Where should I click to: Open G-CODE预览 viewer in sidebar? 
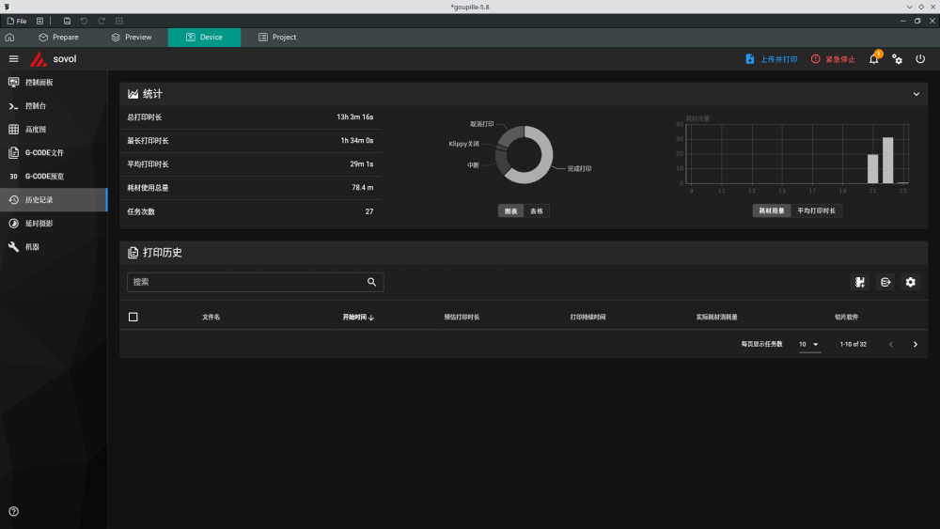54,176
